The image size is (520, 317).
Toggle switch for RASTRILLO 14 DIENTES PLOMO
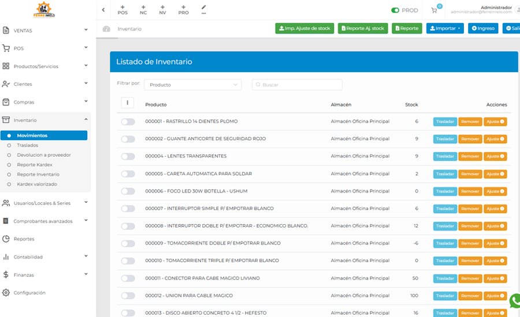(128, 122)
